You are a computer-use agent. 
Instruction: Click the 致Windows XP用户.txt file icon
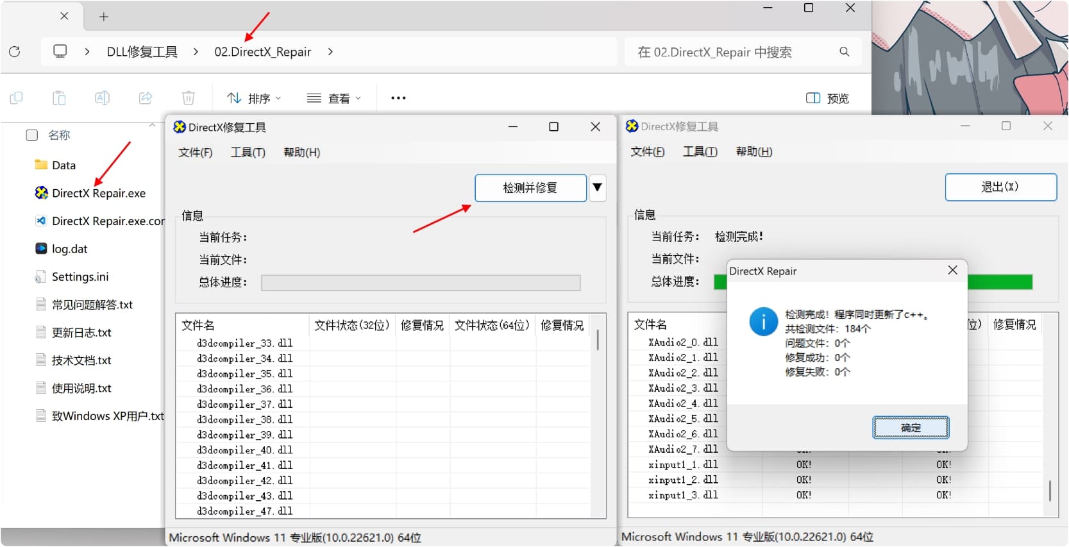tap(41, 416)
